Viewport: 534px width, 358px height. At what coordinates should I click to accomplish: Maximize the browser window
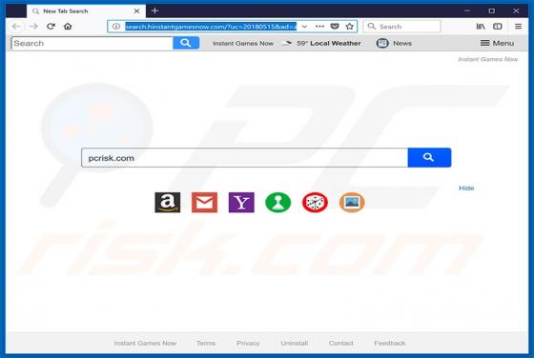tap(491, 10)
